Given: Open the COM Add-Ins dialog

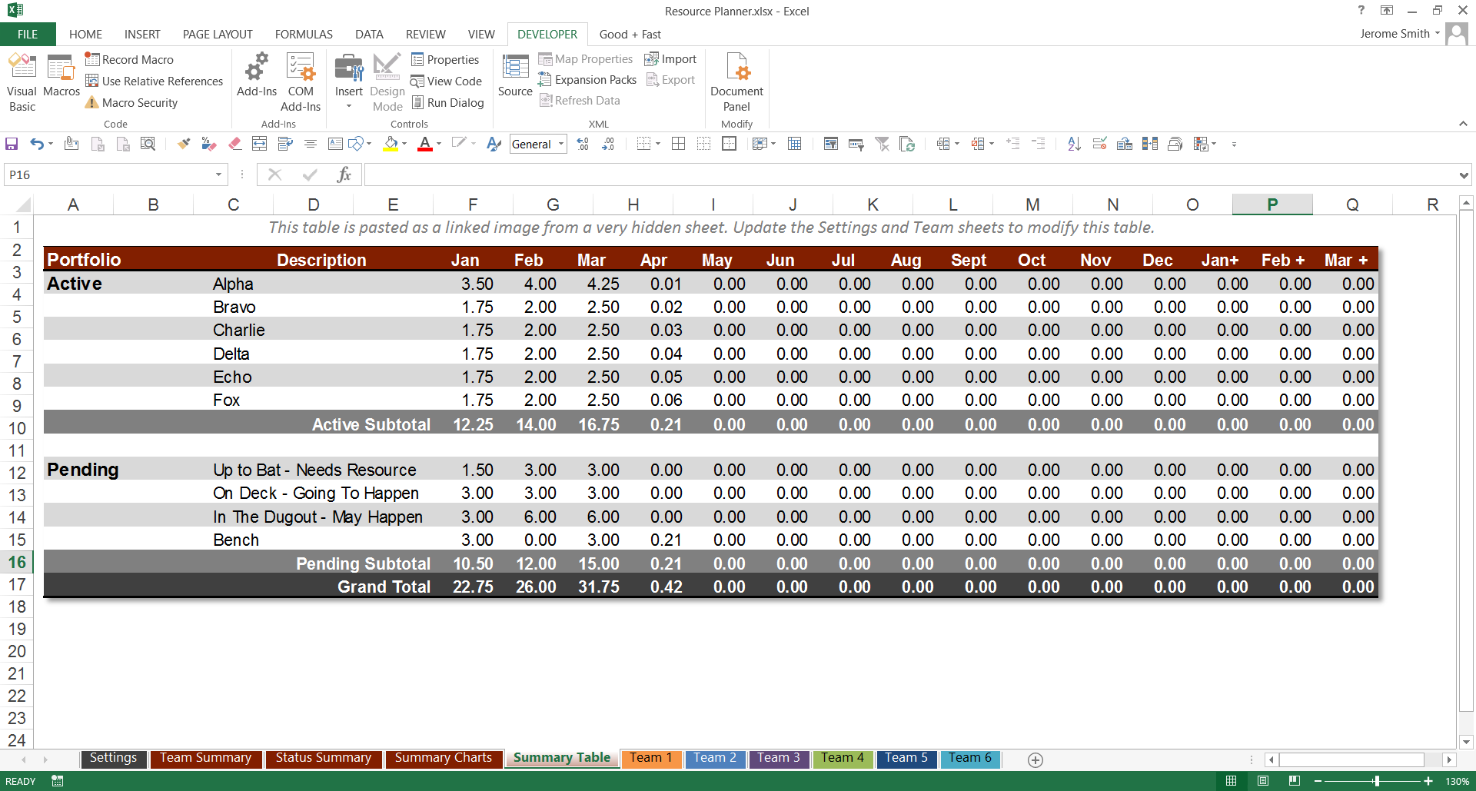Looking at the screenshot, I should (x=301, y=81).
